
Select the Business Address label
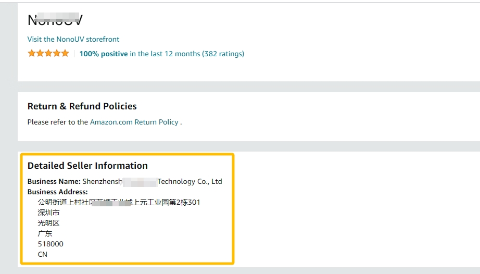pyautogui.click(x=58, y=192)
